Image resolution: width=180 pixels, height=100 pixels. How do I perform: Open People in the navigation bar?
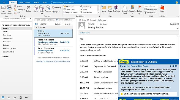pyautogui.click(x=15, y=98)
